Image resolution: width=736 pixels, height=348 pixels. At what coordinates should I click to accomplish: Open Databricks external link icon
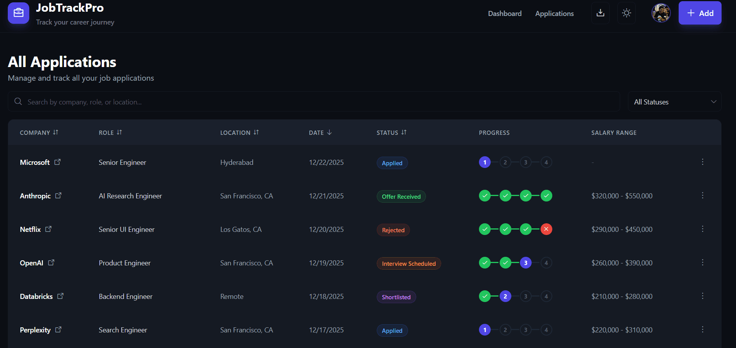pyautogui.click(x=60, y=296)
